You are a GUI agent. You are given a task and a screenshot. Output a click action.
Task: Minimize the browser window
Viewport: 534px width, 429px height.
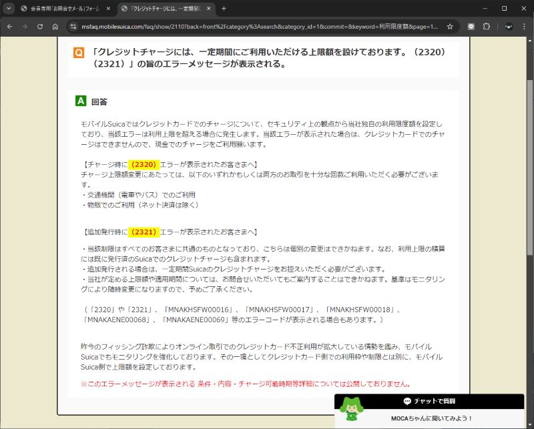pyautogui.click(x=485, y=9)
